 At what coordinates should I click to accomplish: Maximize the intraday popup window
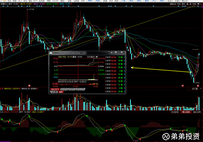coord(116,52)
